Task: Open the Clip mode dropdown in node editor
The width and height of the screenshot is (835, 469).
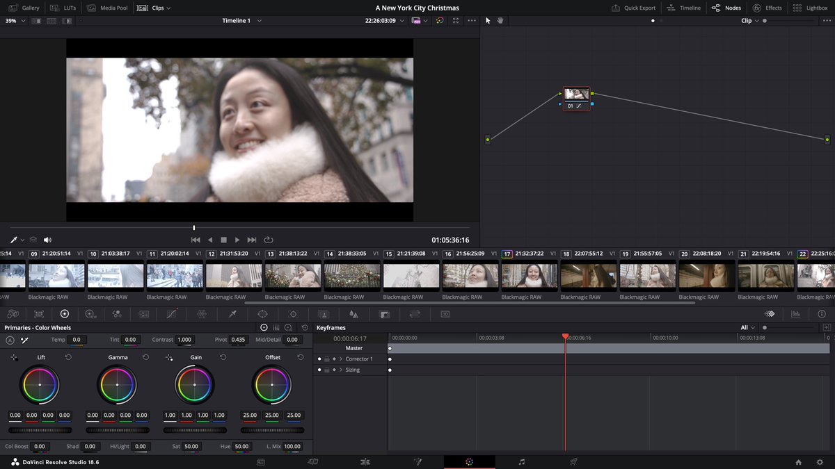Action: coord(749,21)
